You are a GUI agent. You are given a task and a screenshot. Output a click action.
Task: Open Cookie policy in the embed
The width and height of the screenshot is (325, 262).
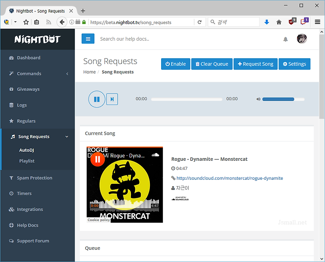click(x=99, y=220)
